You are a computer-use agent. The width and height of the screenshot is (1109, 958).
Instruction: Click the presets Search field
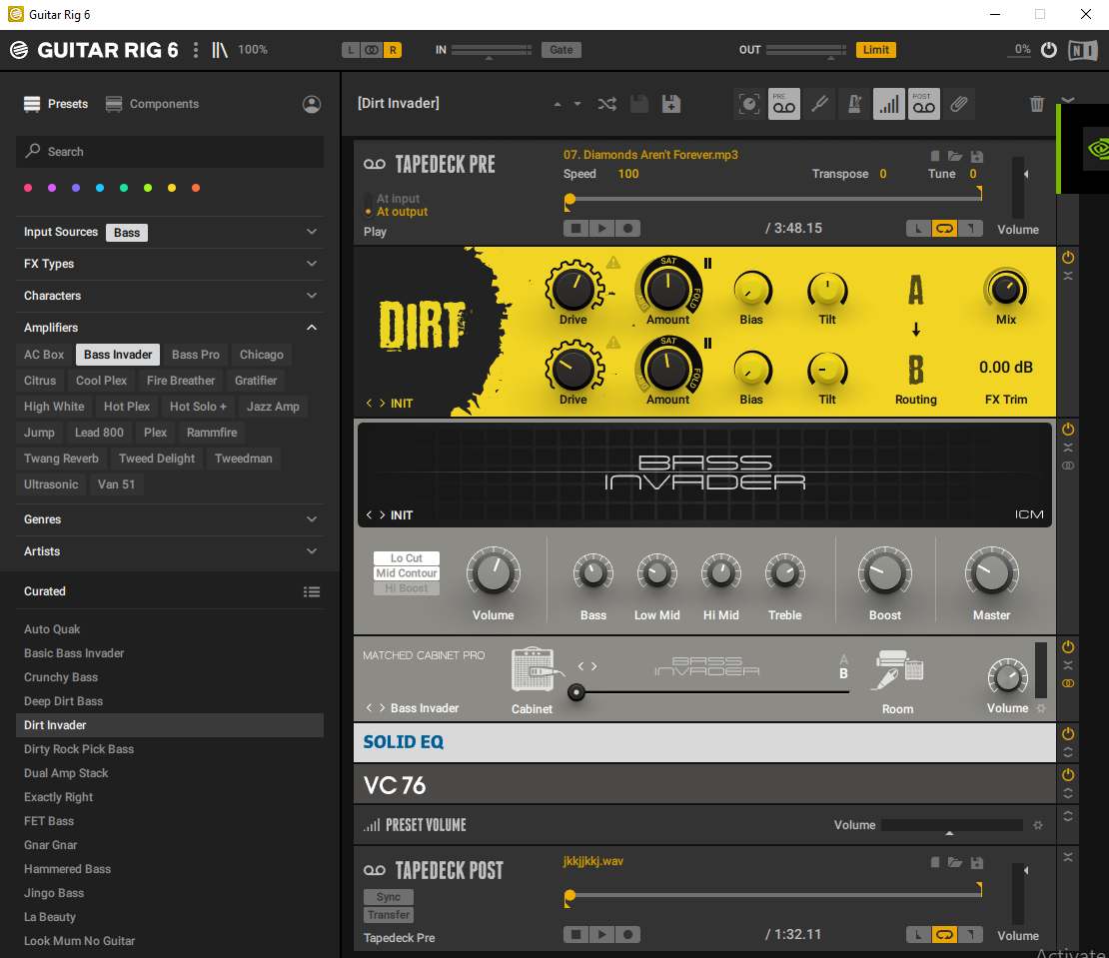tap(169, 151)
